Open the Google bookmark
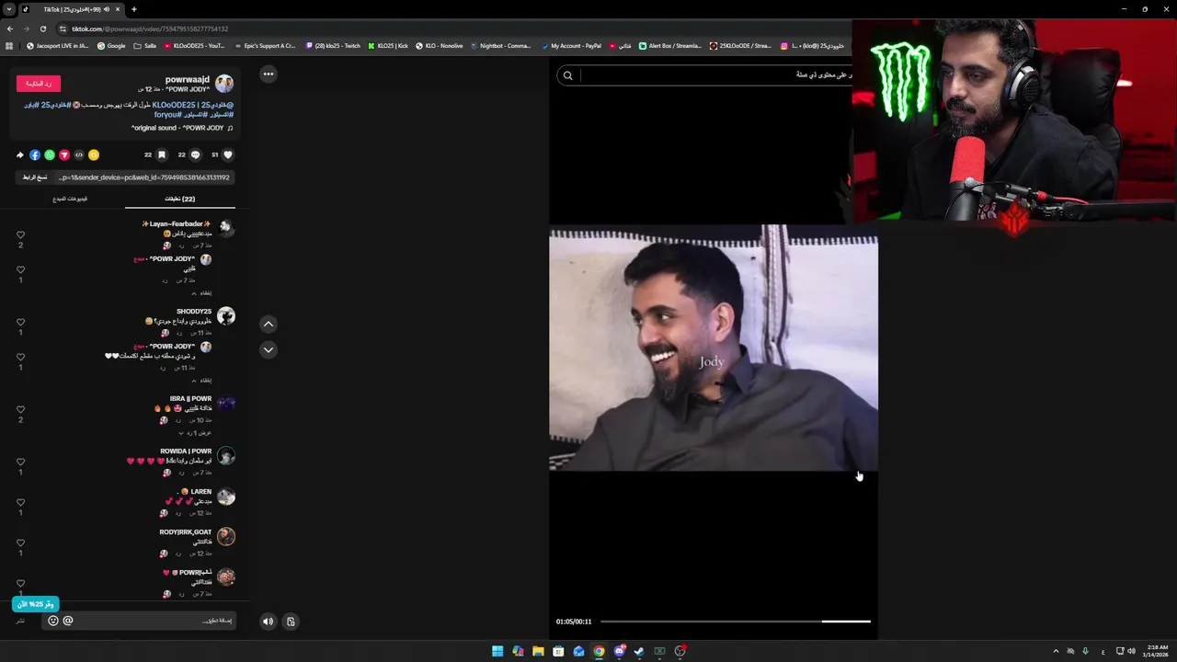This screenshot has height=662, width=1177. click(111, 45)
